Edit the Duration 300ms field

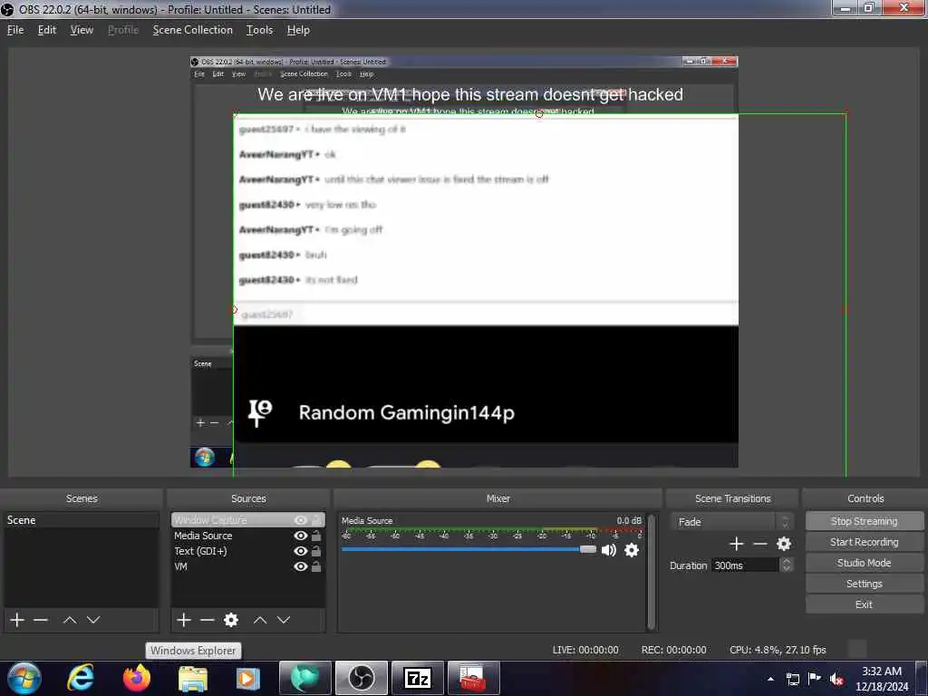(745, 565)
